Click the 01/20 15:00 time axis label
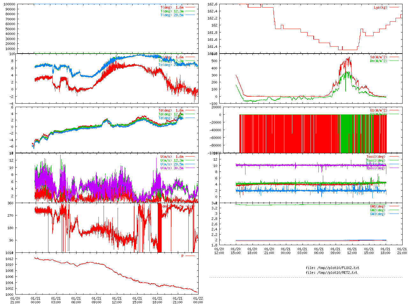 tap(236, 251)
